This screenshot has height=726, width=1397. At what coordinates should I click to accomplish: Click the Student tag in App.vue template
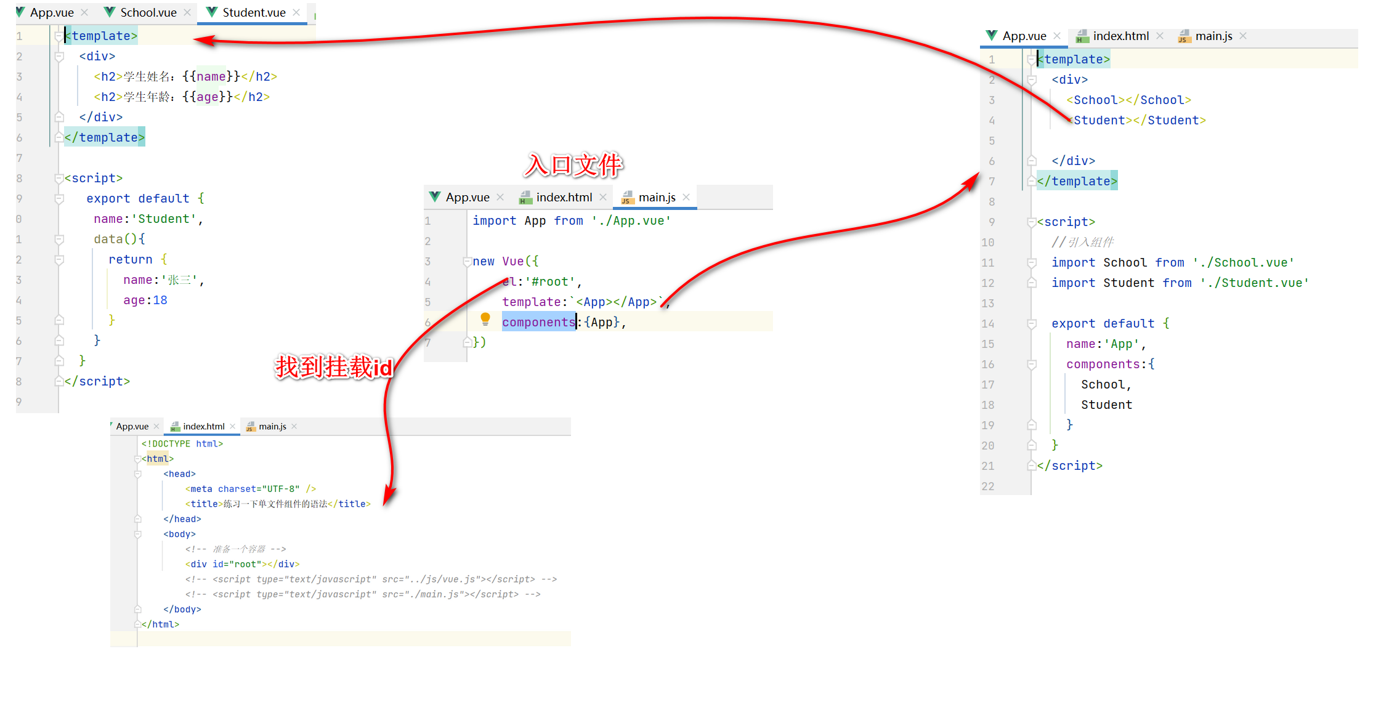[x=1136, y=120]
